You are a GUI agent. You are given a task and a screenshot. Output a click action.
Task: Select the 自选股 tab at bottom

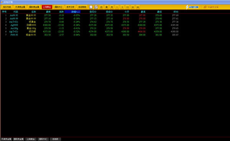55,139
